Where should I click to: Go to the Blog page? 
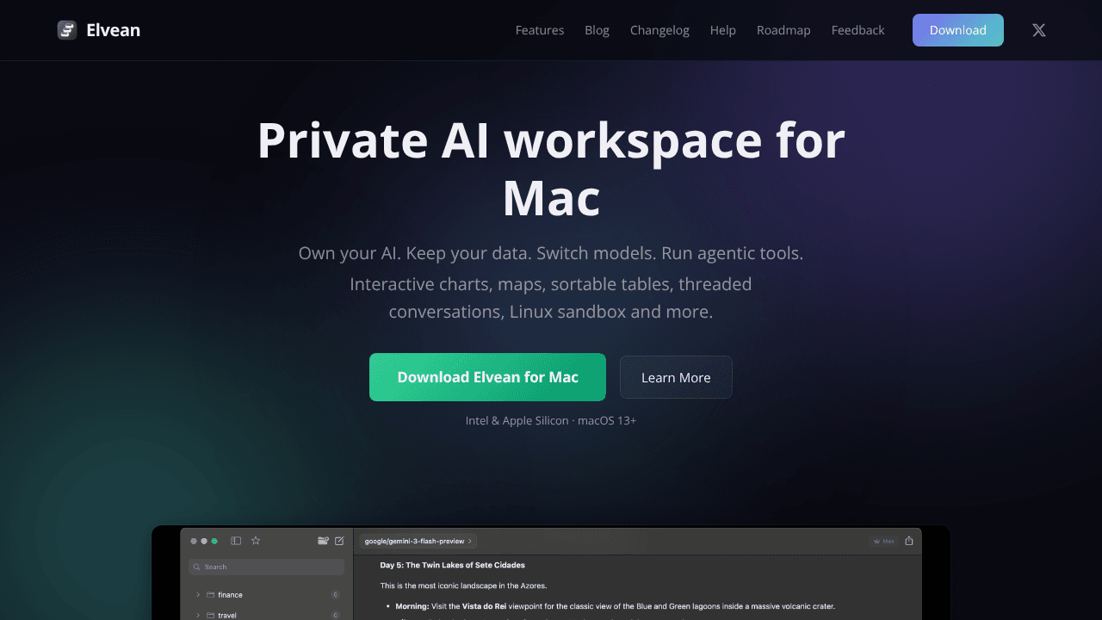(597, 30)
